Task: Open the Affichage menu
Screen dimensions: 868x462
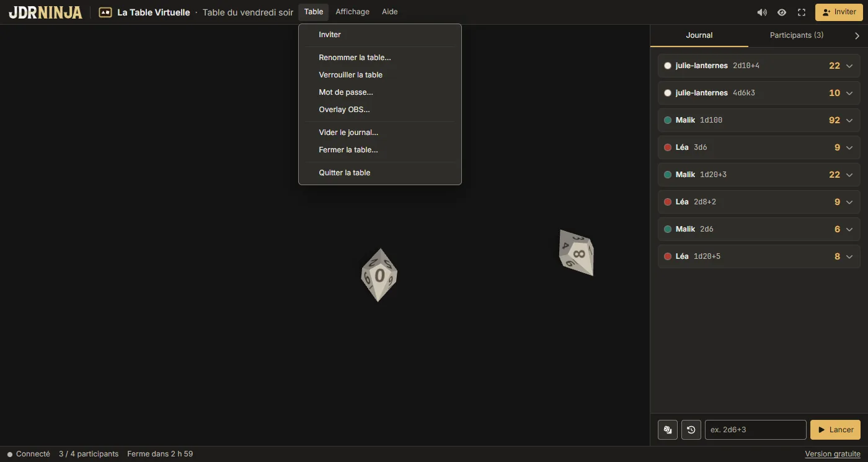Action: click(352, 12)
